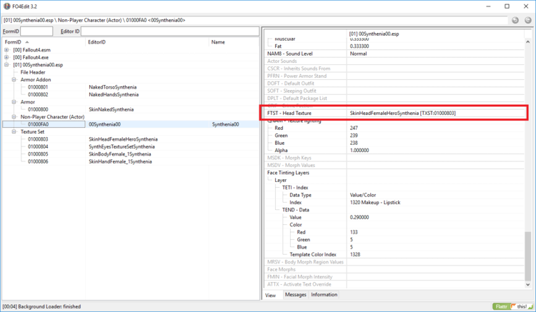Click the Fat value 0.333300

click(x=359, y=46)
